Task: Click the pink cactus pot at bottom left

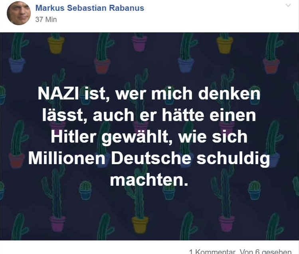Action: point(57,224)
